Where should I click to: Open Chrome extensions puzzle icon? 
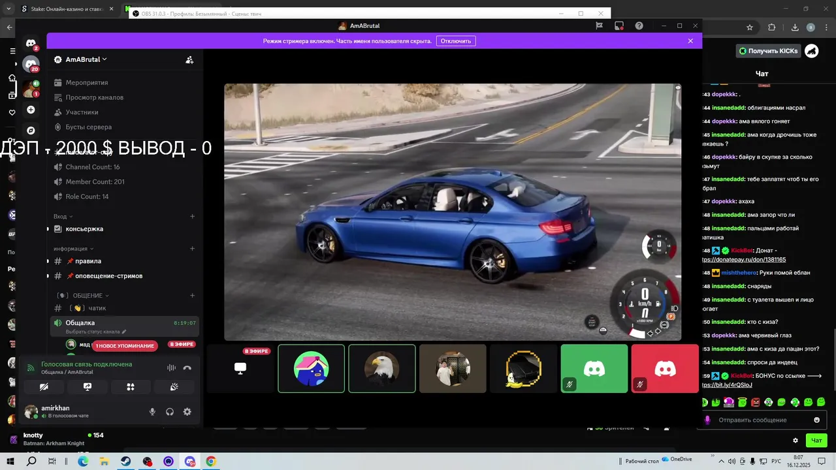pyautogui.click(x=772, y=27)
